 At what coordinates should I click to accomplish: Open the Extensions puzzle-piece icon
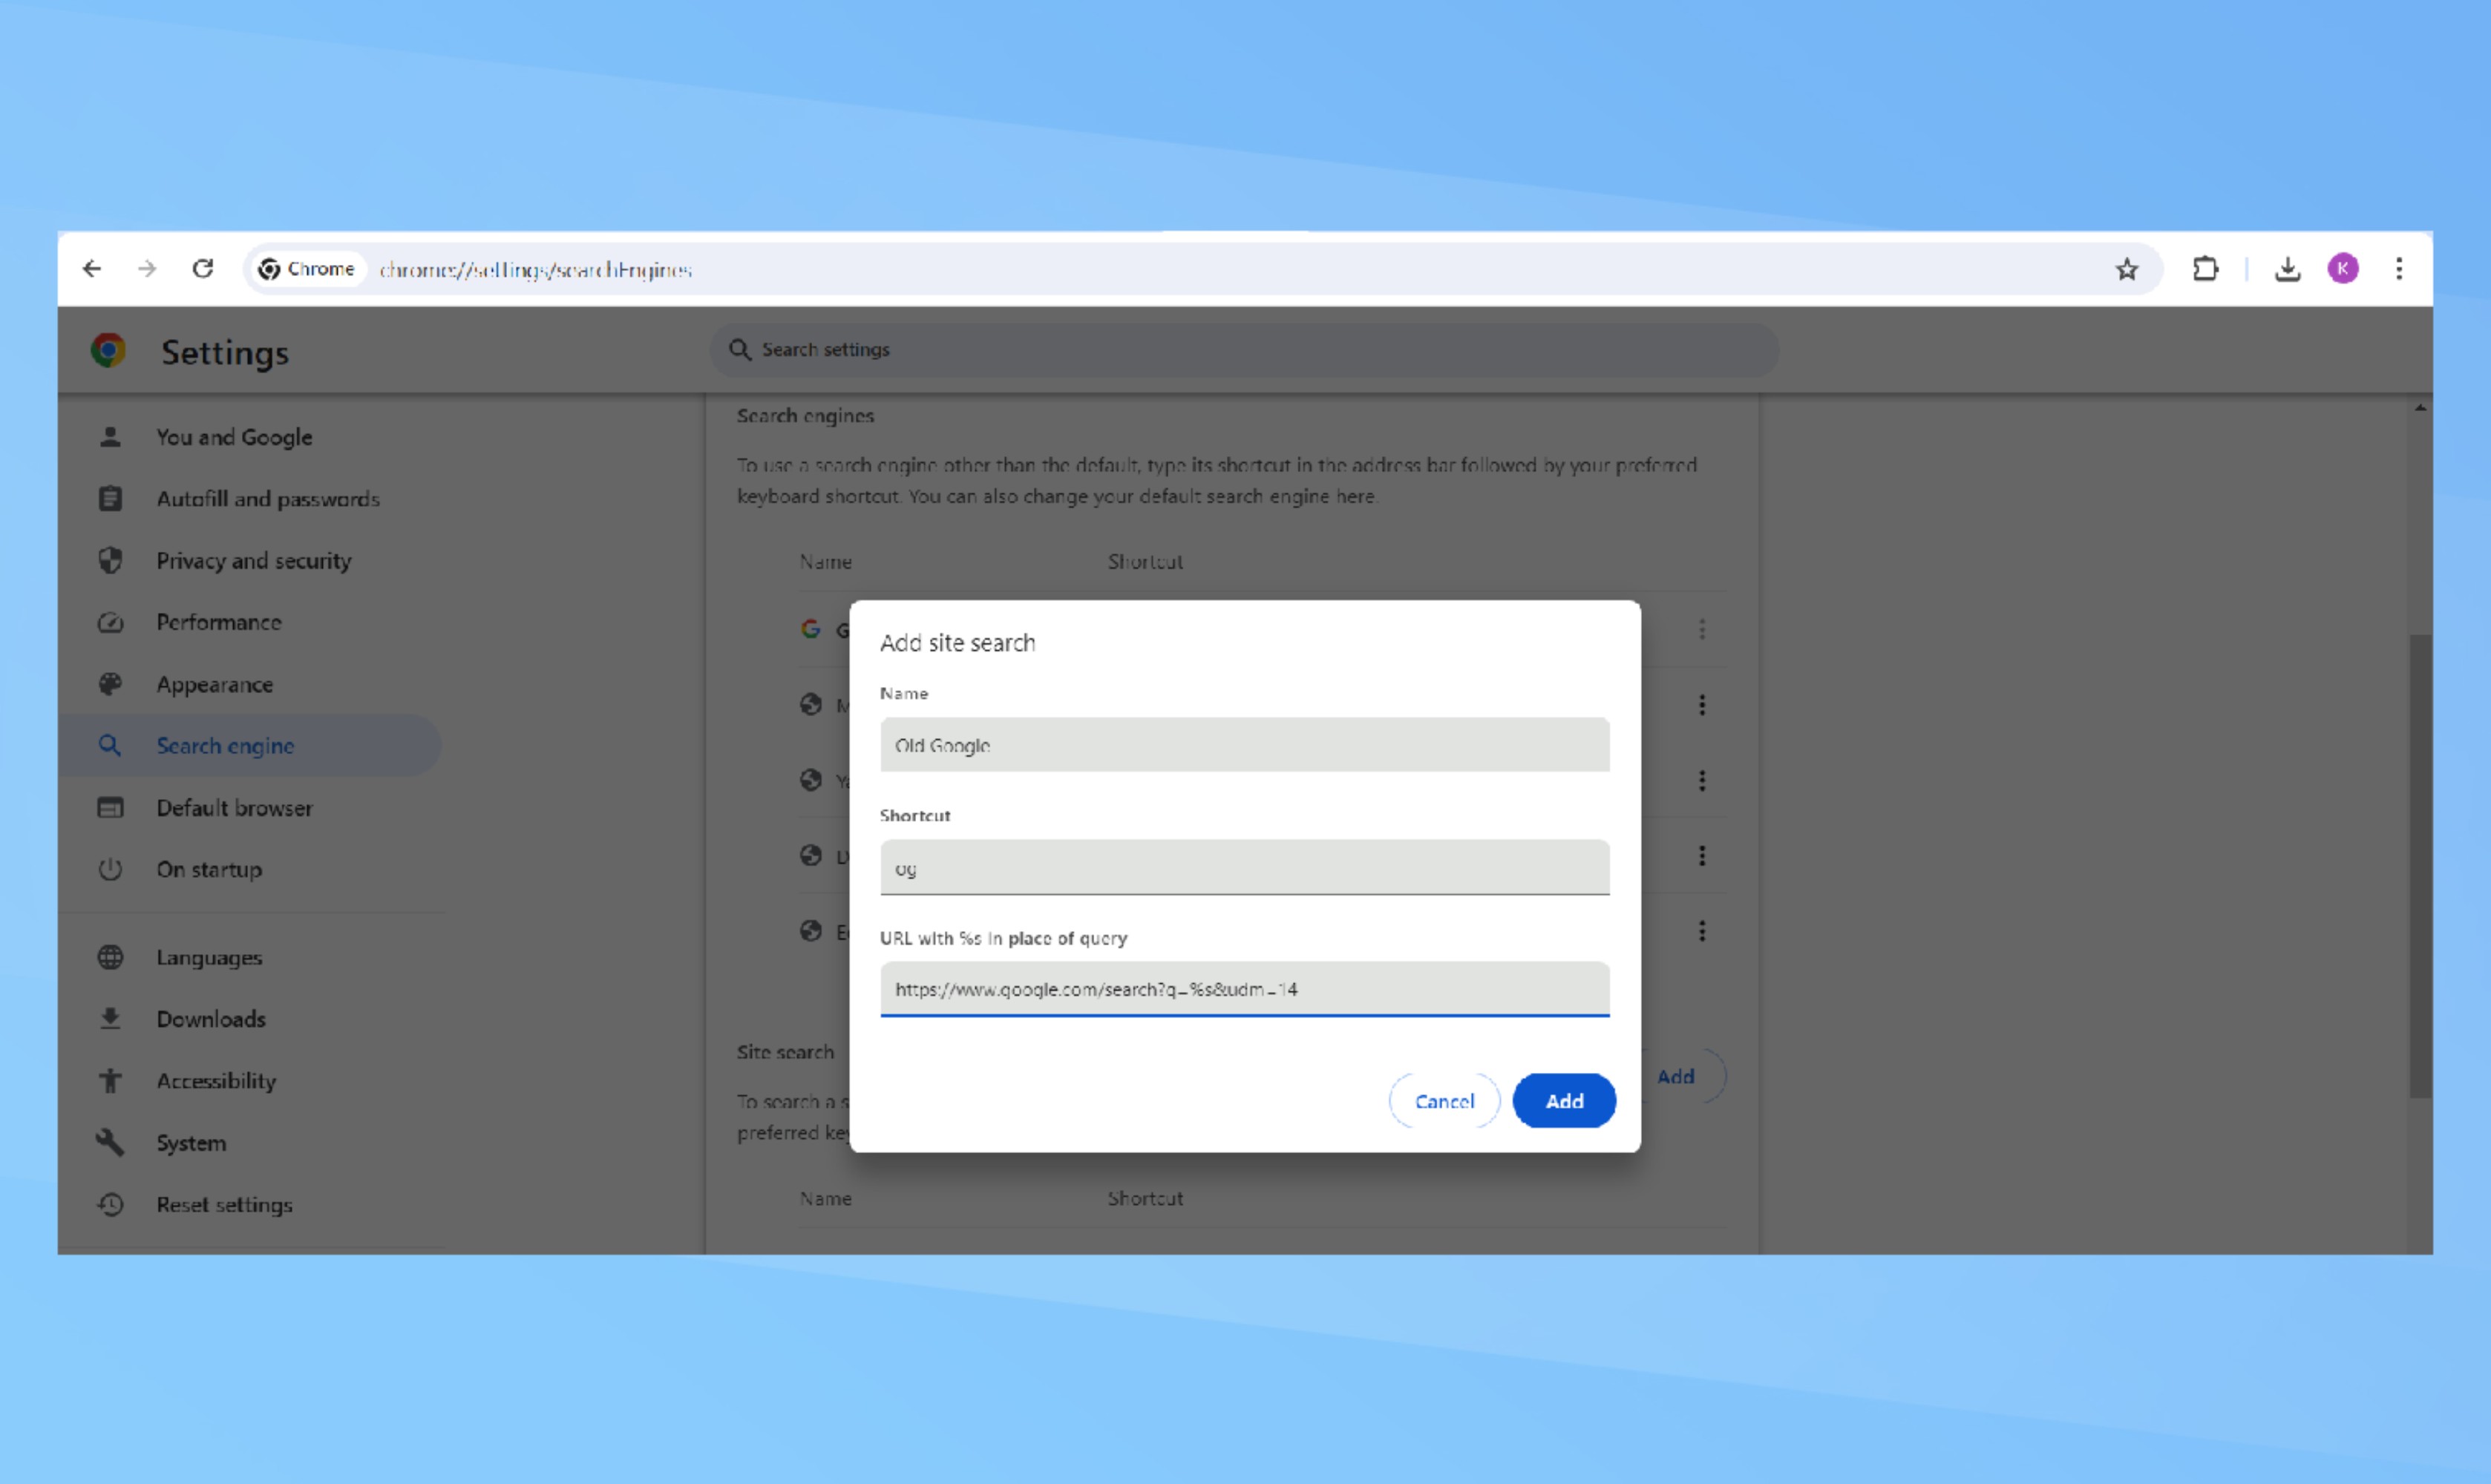pos(2206,268)
